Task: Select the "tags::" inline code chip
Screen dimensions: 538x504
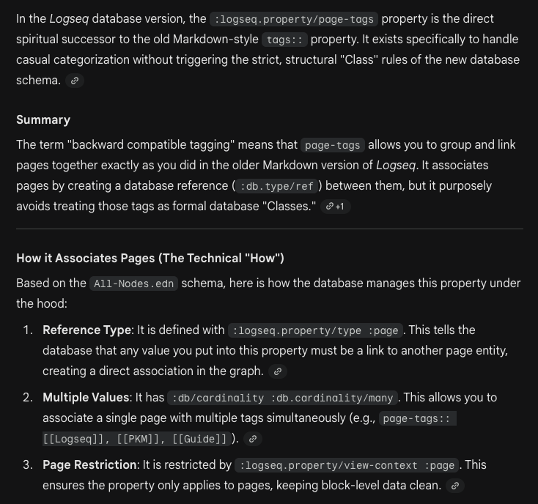Action: point(285,40)
